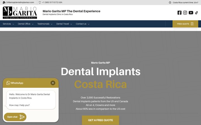Open the Testimonials menu item
201x125 pixels.
coord(43,24)
